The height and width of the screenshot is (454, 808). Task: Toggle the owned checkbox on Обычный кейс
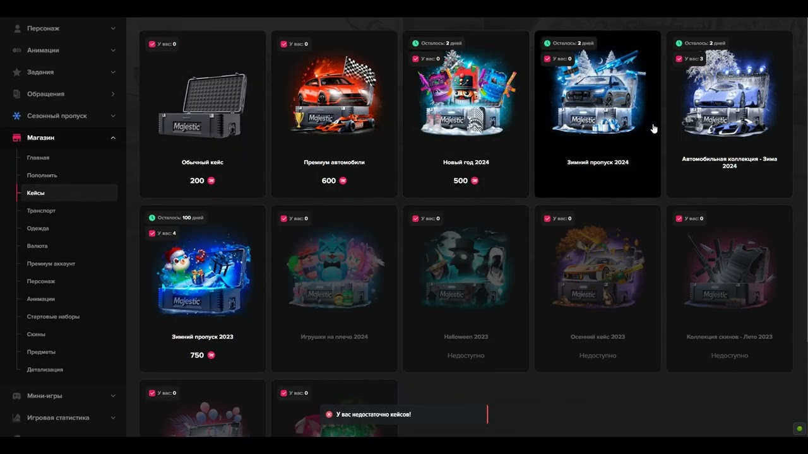152,44
